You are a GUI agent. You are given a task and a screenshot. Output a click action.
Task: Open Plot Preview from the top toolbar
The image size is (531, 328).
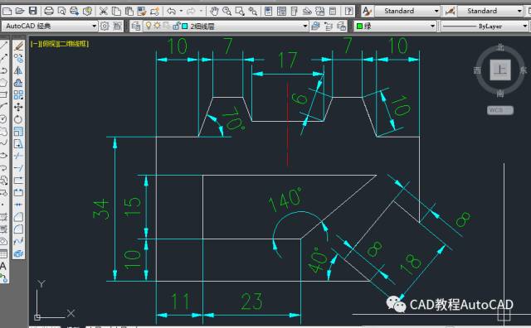(x=61, y=11)
